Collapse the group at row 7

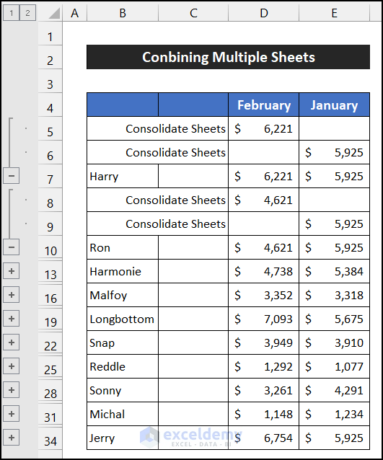coord(11,176)
